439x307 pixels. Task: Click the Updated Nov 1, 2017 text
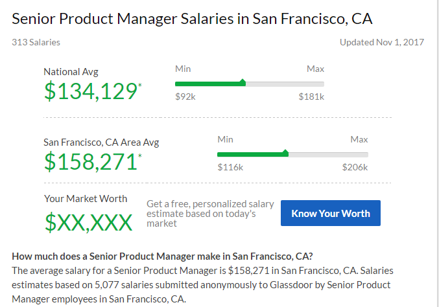[x=381, y=42]
